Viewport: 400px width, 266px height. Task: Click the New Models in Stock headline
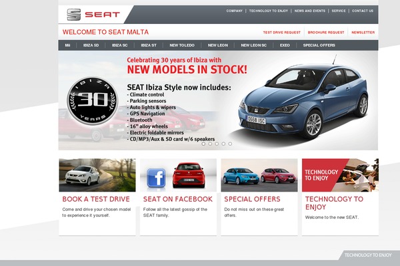[187, 69]
